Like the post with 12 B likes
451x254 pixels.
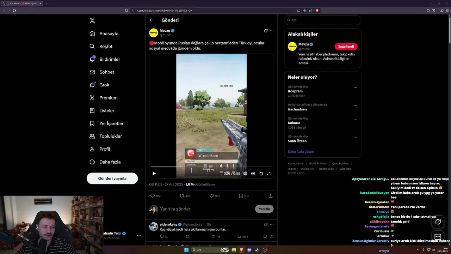coord(215,196)
